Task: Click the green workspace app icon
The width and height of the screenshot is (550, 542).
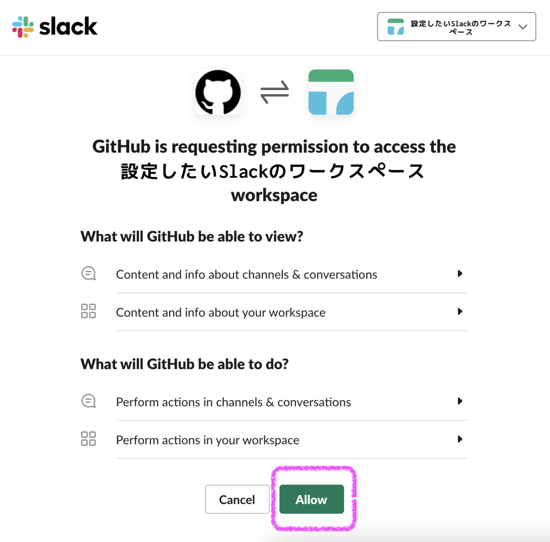Action: pyautogui.click(x=331, y=92)
